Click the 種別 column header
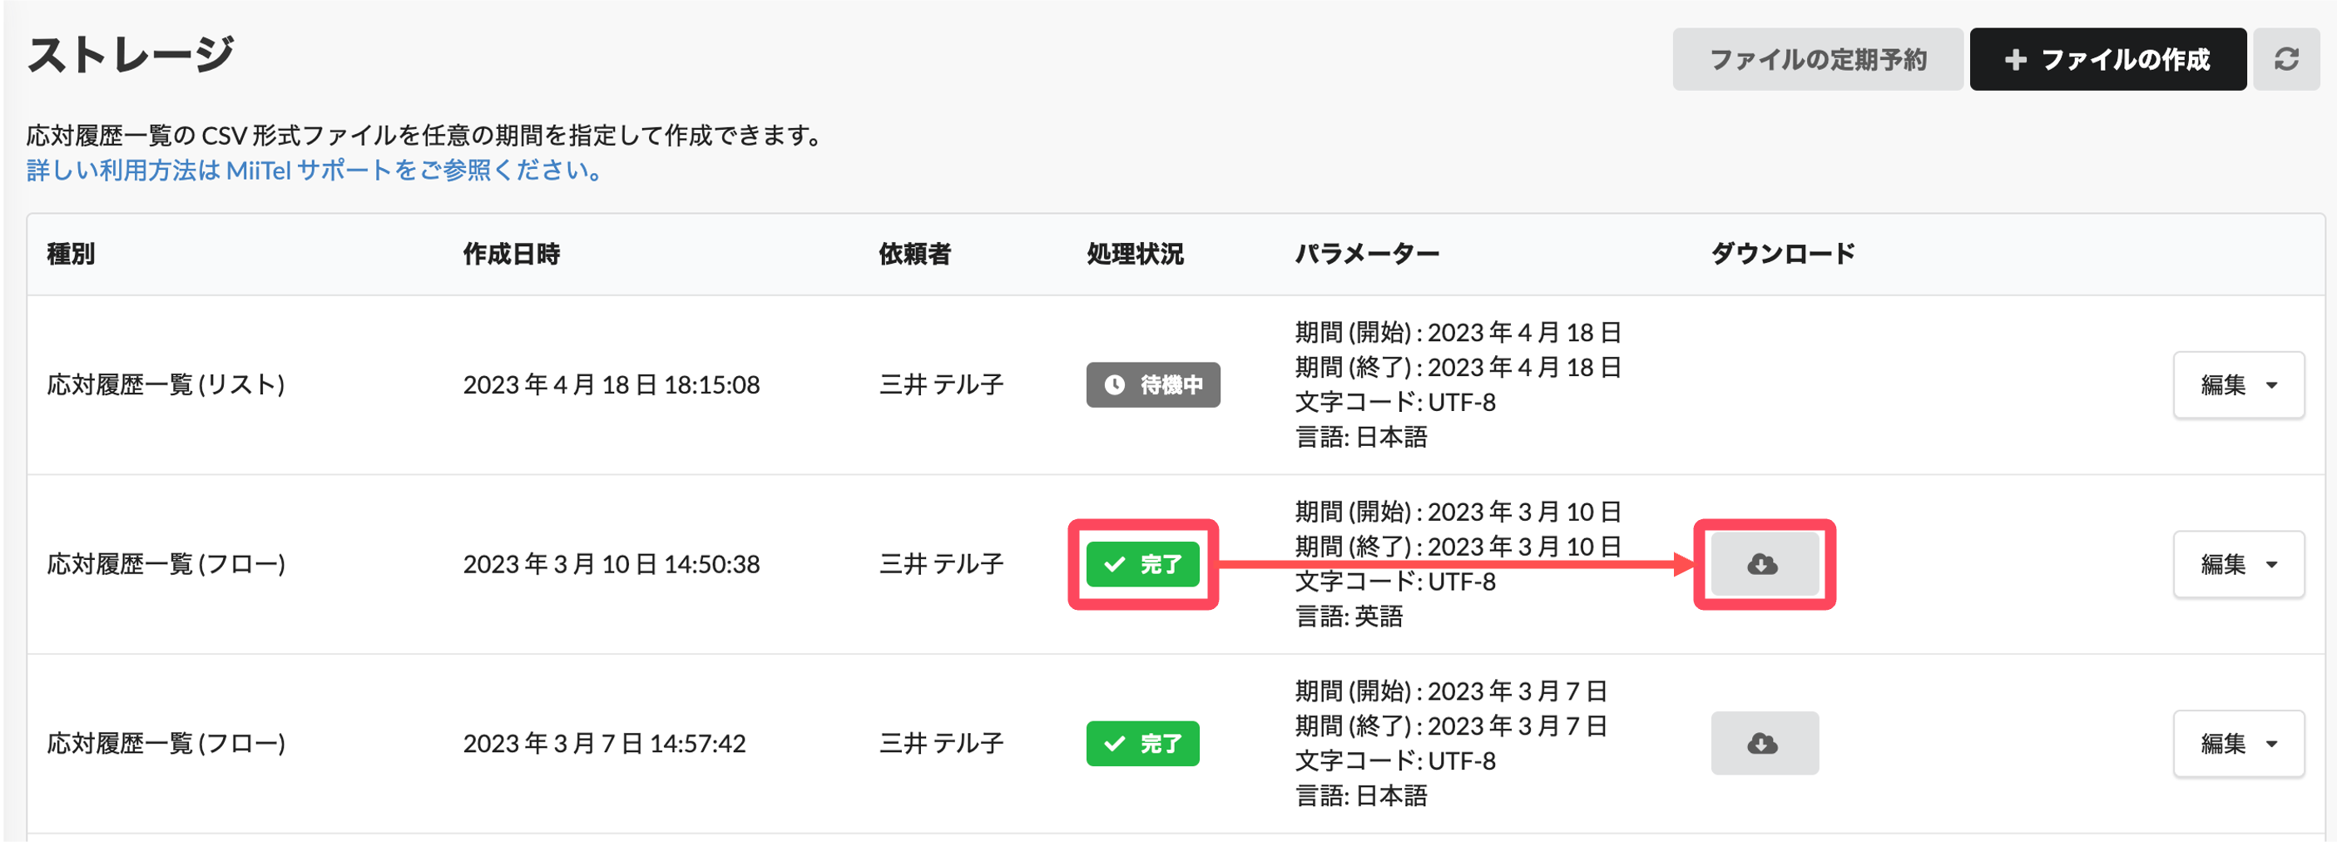 71,254
